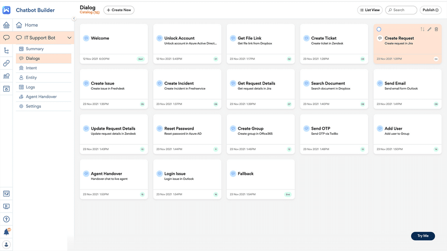The image size is (447, 251).
Task: Open the Send Email dialog card
Action: point(407,89)
